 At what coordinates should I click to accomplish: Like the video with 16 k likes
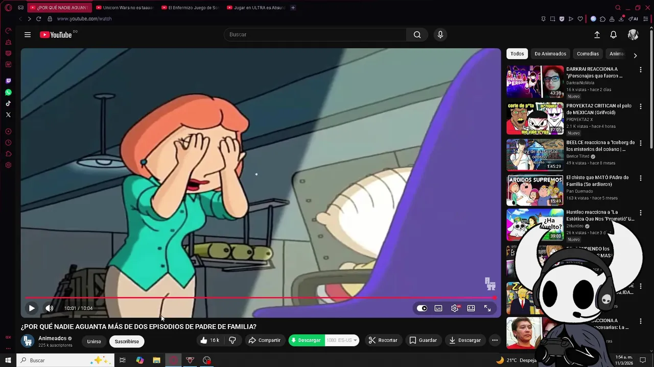(209, 340)
